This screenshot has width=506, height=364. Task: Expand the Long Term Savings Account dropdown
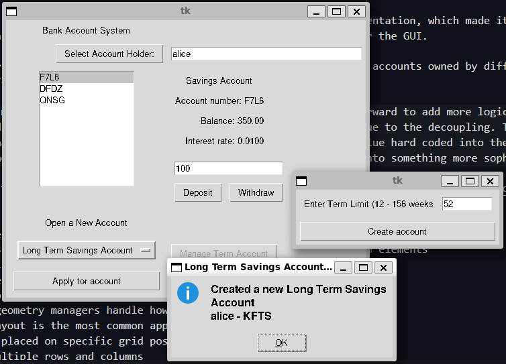coord(87,250)
